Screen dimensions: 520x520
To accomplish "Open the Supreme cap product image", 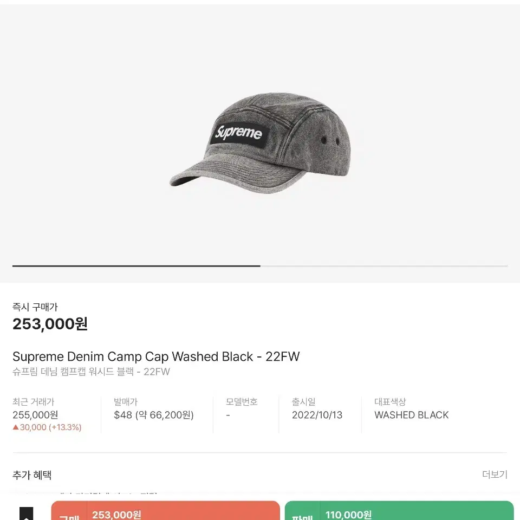I will [260, 143].
